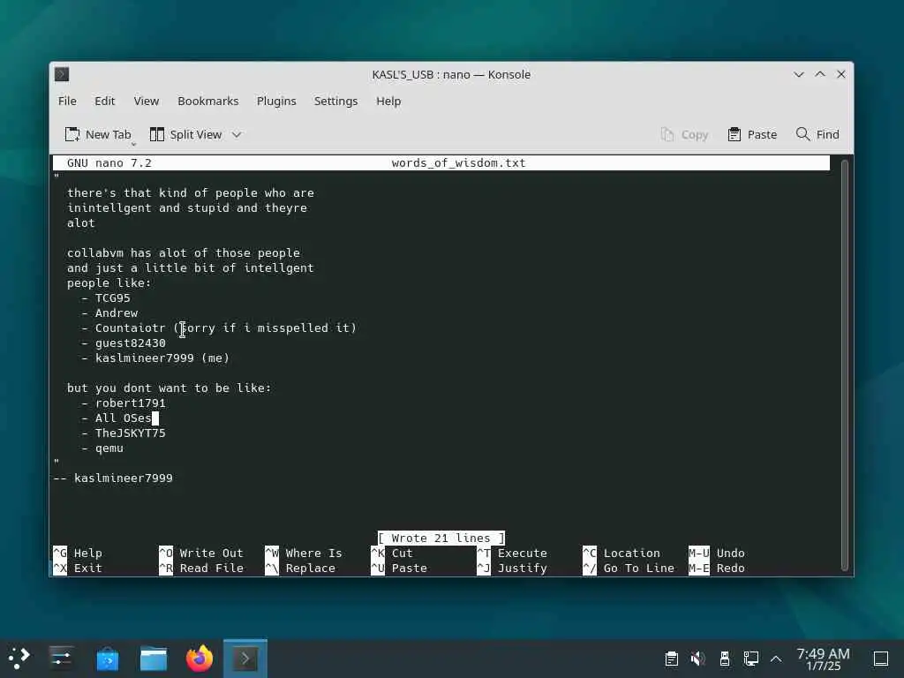This screenshot has height=678, width=904.
Task: Click the -- kaslmineer7999 signature line
Action: (113, 478)
